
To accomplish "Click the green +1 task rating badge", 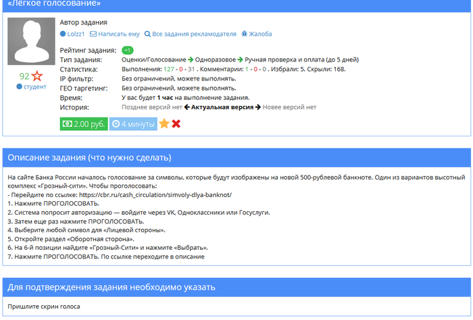I will [x=128, y=51].
